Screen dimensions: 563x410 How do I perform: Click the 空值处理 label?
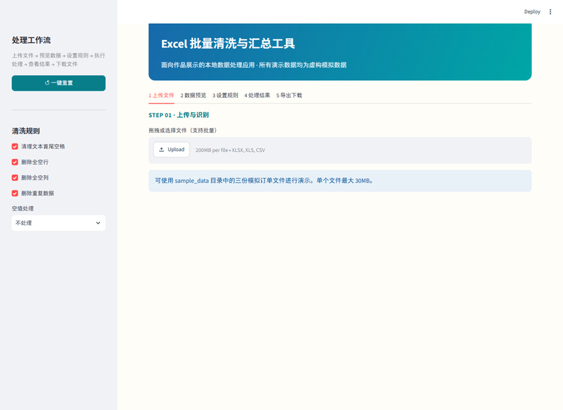point(23,208)
